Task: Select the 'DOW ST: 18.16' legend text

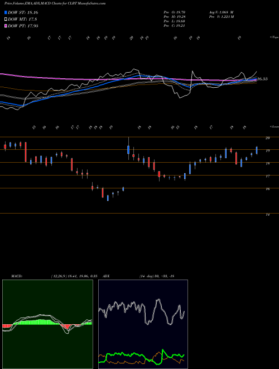Action: click(23, 12)
